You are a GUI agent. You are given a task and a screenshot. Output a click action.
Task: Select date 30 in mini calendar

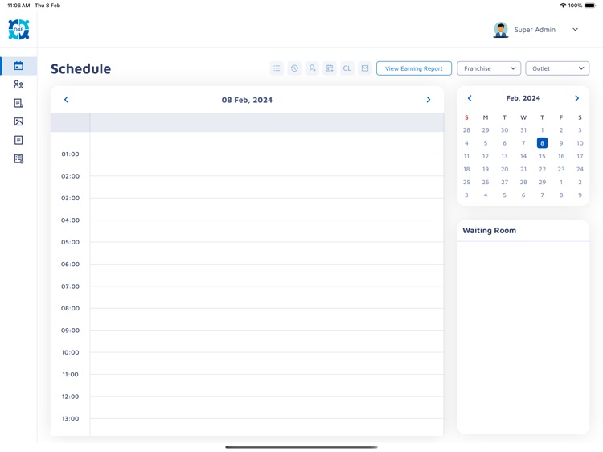tap(504, 130)
